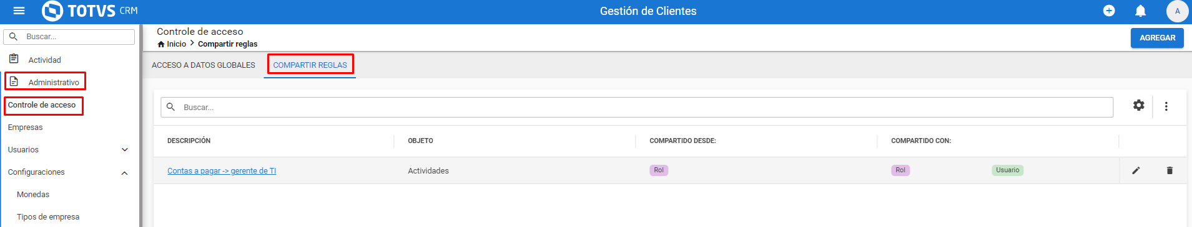The width and height of the screenshot is (1192, 227).
Task: Click the COMPARTIDO CON: column header
Action: 921,141
